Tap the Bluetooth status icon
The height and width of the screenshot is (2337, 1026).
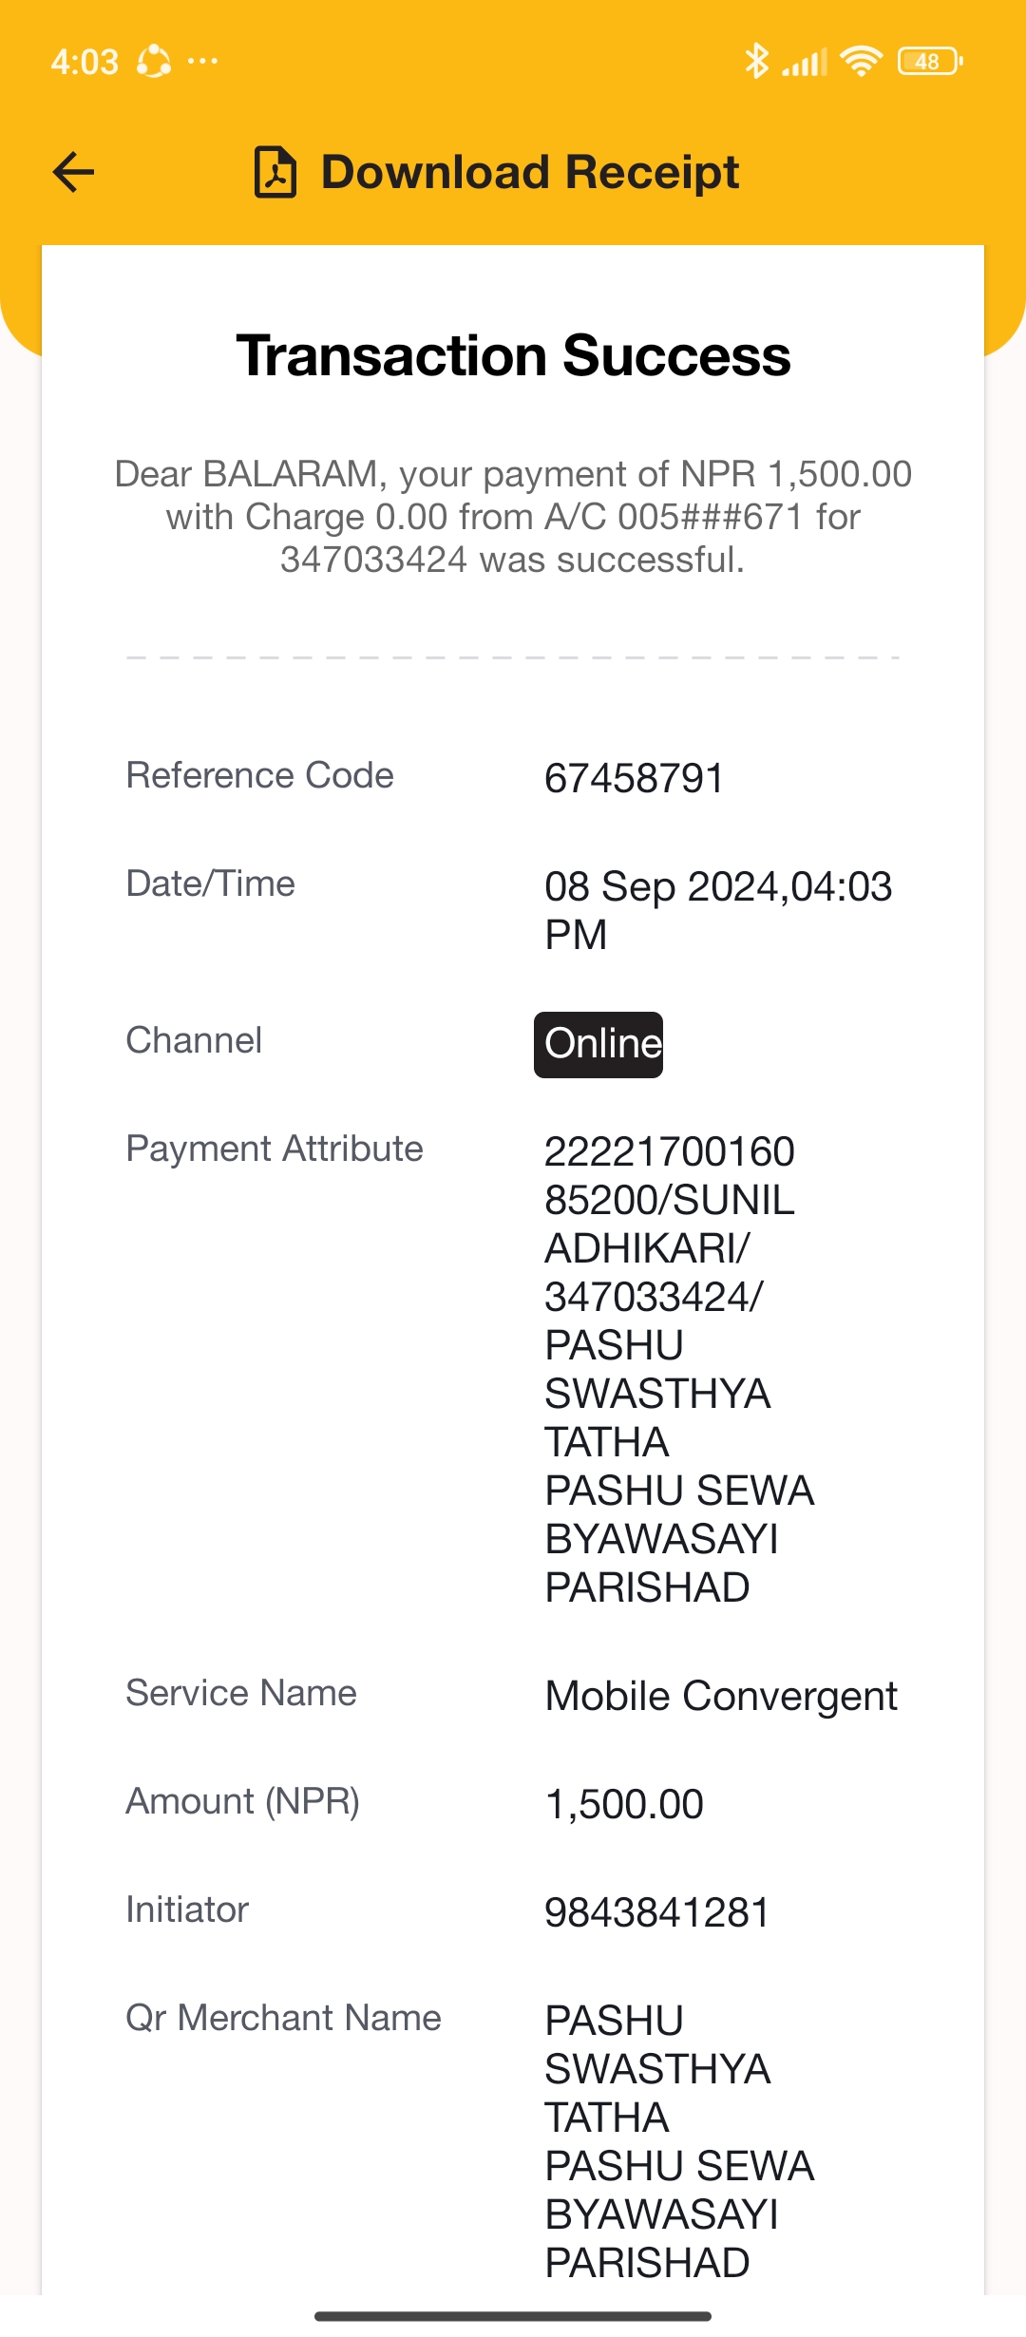point(756,62)
